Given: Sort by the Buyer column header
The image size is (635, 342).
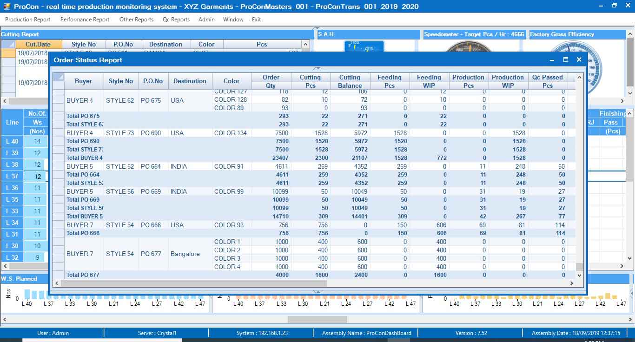Looking at the screenshot, I should tap(83, 81).
